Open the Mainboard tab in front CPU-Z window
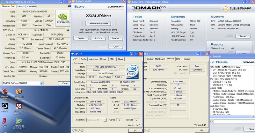Viewport: 255px width, 133px height. [93, 59]
